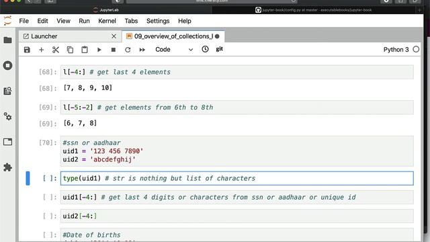Click the browser address bar
Viewport: 430px width, 242px height.
212,1
